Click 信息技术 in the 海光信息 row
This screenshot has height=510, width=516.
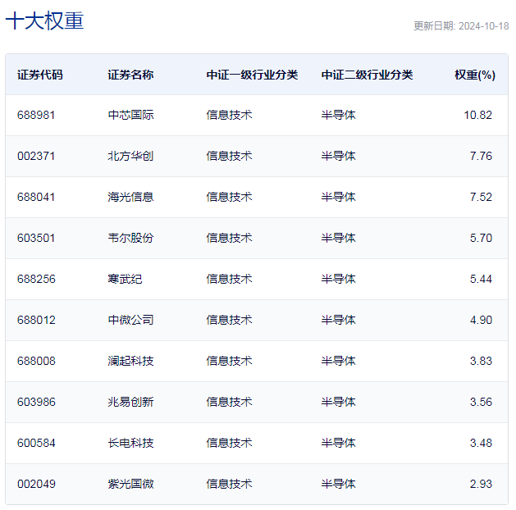[229, 197]
